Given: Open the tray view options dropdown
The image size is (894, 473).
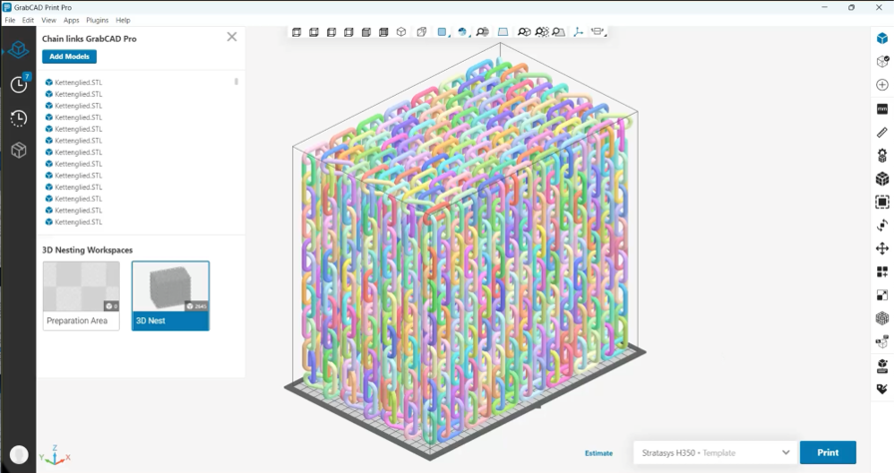Looking at the screenshot, I should pos(598,33).
